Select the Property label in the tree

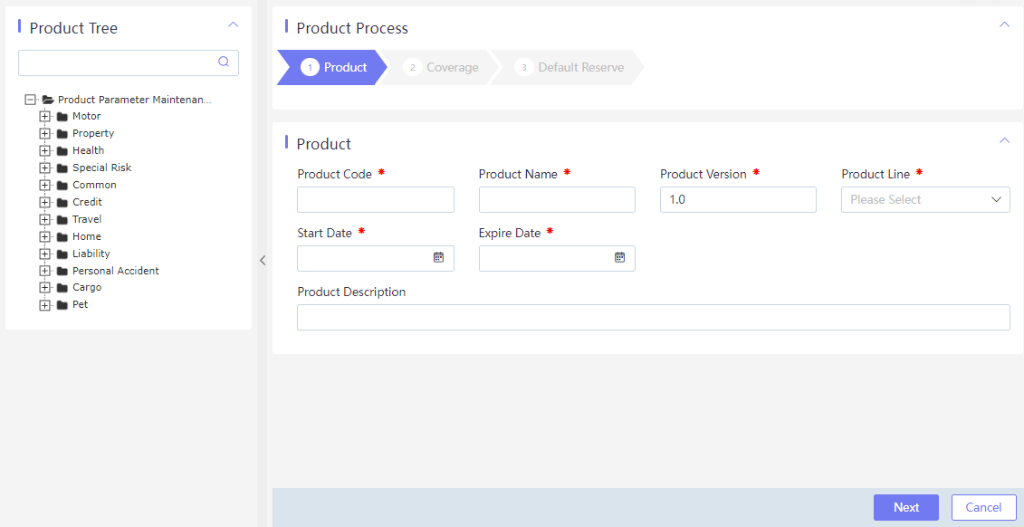pyautogui.click(x=93, y=133)
